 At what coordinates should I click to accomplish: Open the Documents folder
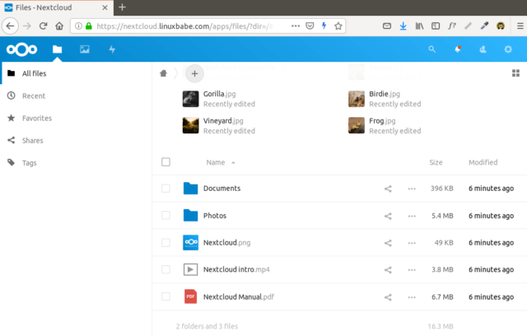pyautogui.click(x=222, y=189)
